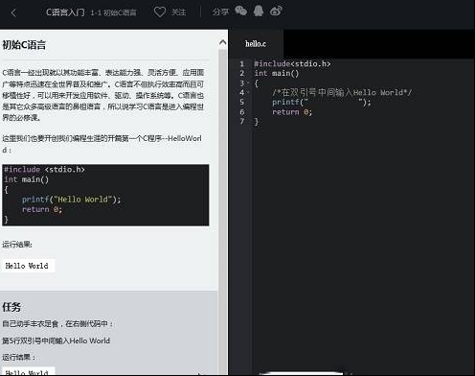
Task: Collapse the lesson panel with up chevron
Action: pyautogui.click(x=223, y=42)
